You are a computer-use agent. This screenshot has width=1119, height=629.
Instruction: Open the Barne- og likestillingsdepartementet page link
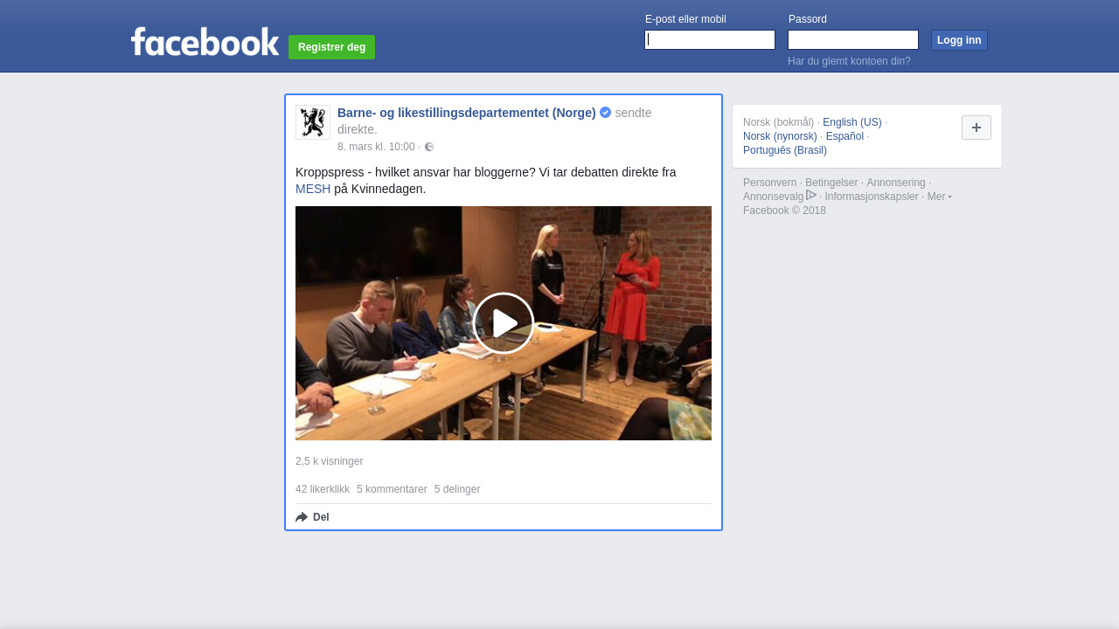(467, 113)
